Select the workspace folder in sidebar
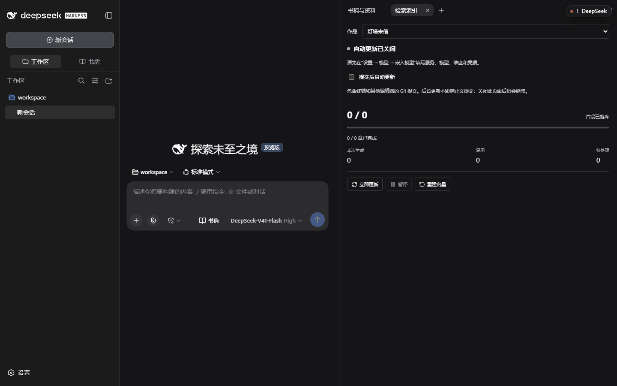Image resolution: width=617 pixels, height=386 pixels. click(60, 97)
